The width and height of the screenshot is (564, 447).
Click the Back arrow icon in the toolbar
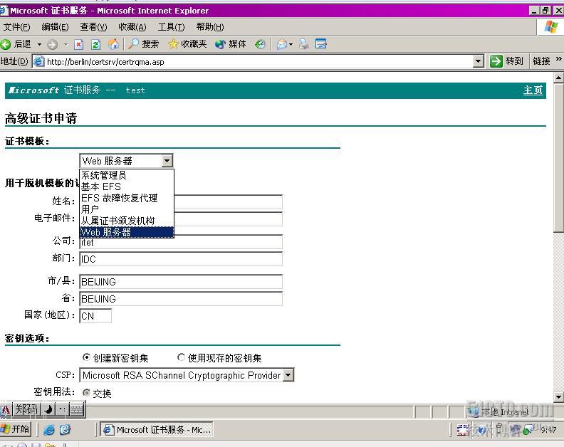coord(6,44)
